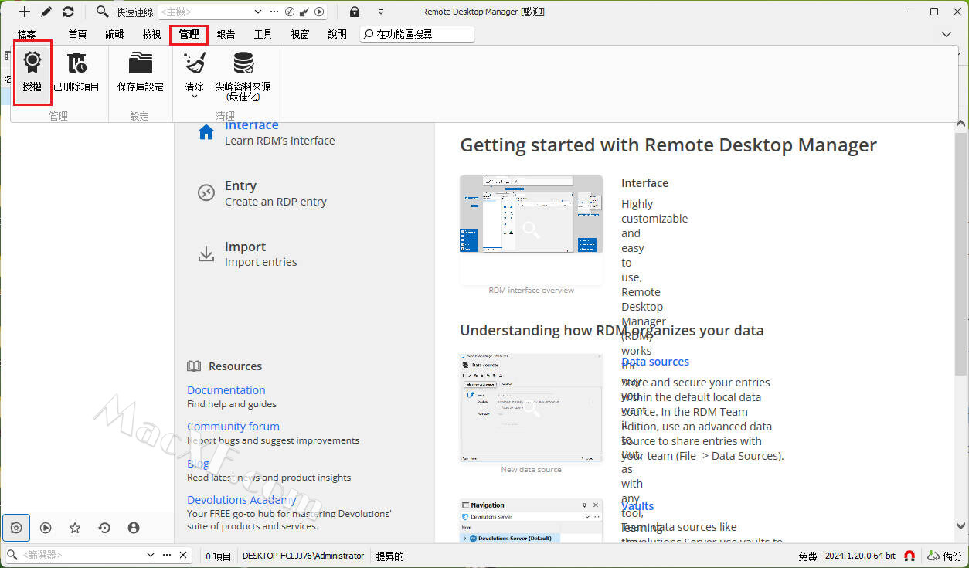Switch to the 報告 ribbon tab

[226, 34]
